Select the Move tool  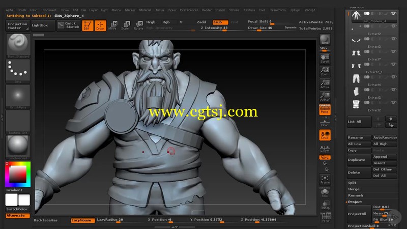click(112, 25)
